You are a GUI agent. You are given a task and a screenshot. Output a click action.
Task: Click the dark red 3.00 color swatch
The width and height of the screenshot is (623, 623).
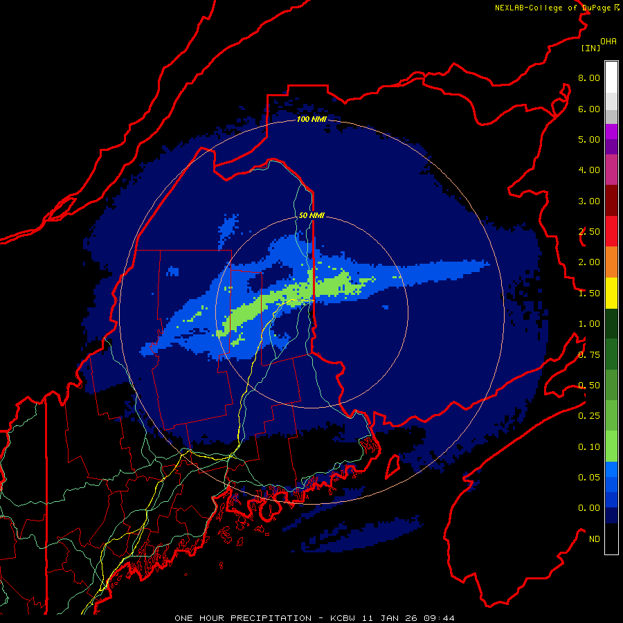coord(611,201)
